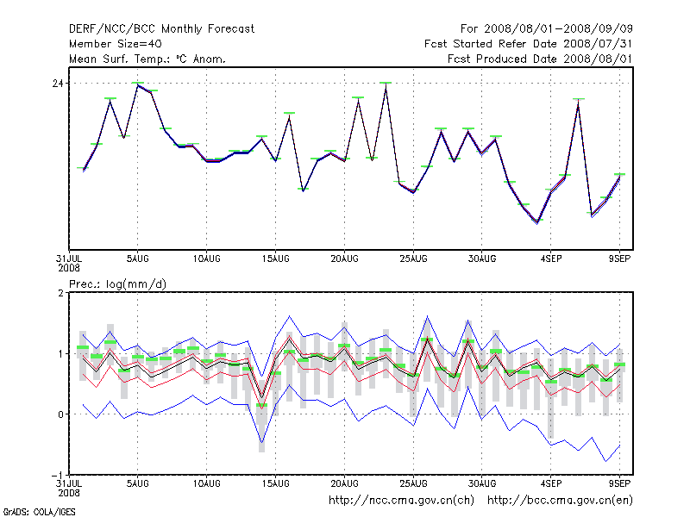
Task: Click 15AUG on the temperature chart x-axis
Action: click(x=275, y=258)
